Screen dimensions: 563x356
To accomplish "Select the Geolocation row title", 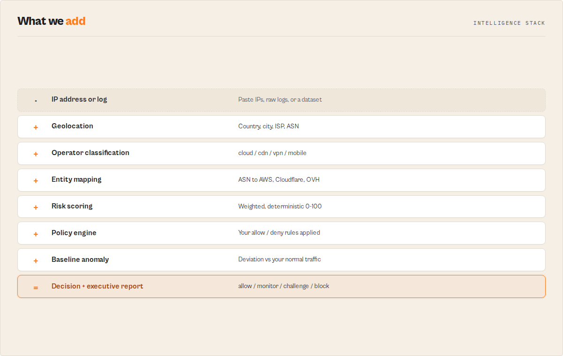I will (72, 126).
